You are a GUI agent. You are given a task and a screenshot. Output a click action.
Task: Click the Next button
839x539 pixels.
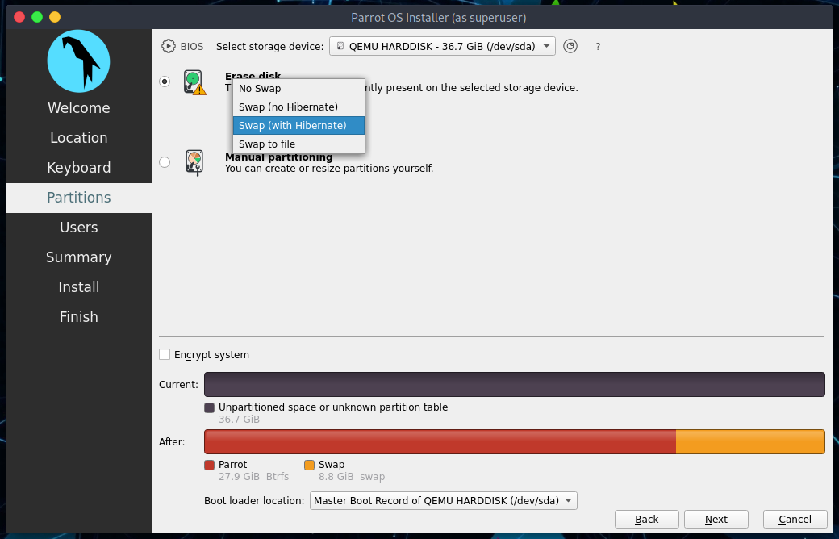tap(716, 519)
